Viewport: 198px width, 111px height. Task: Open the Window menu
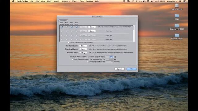[89, 1]
